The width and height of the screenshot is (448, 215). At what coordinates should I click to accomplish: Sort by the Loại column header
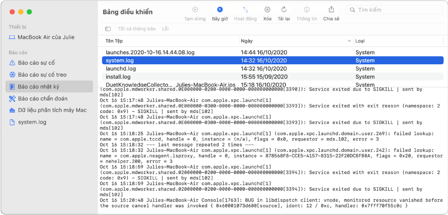[x=360, y=41]
